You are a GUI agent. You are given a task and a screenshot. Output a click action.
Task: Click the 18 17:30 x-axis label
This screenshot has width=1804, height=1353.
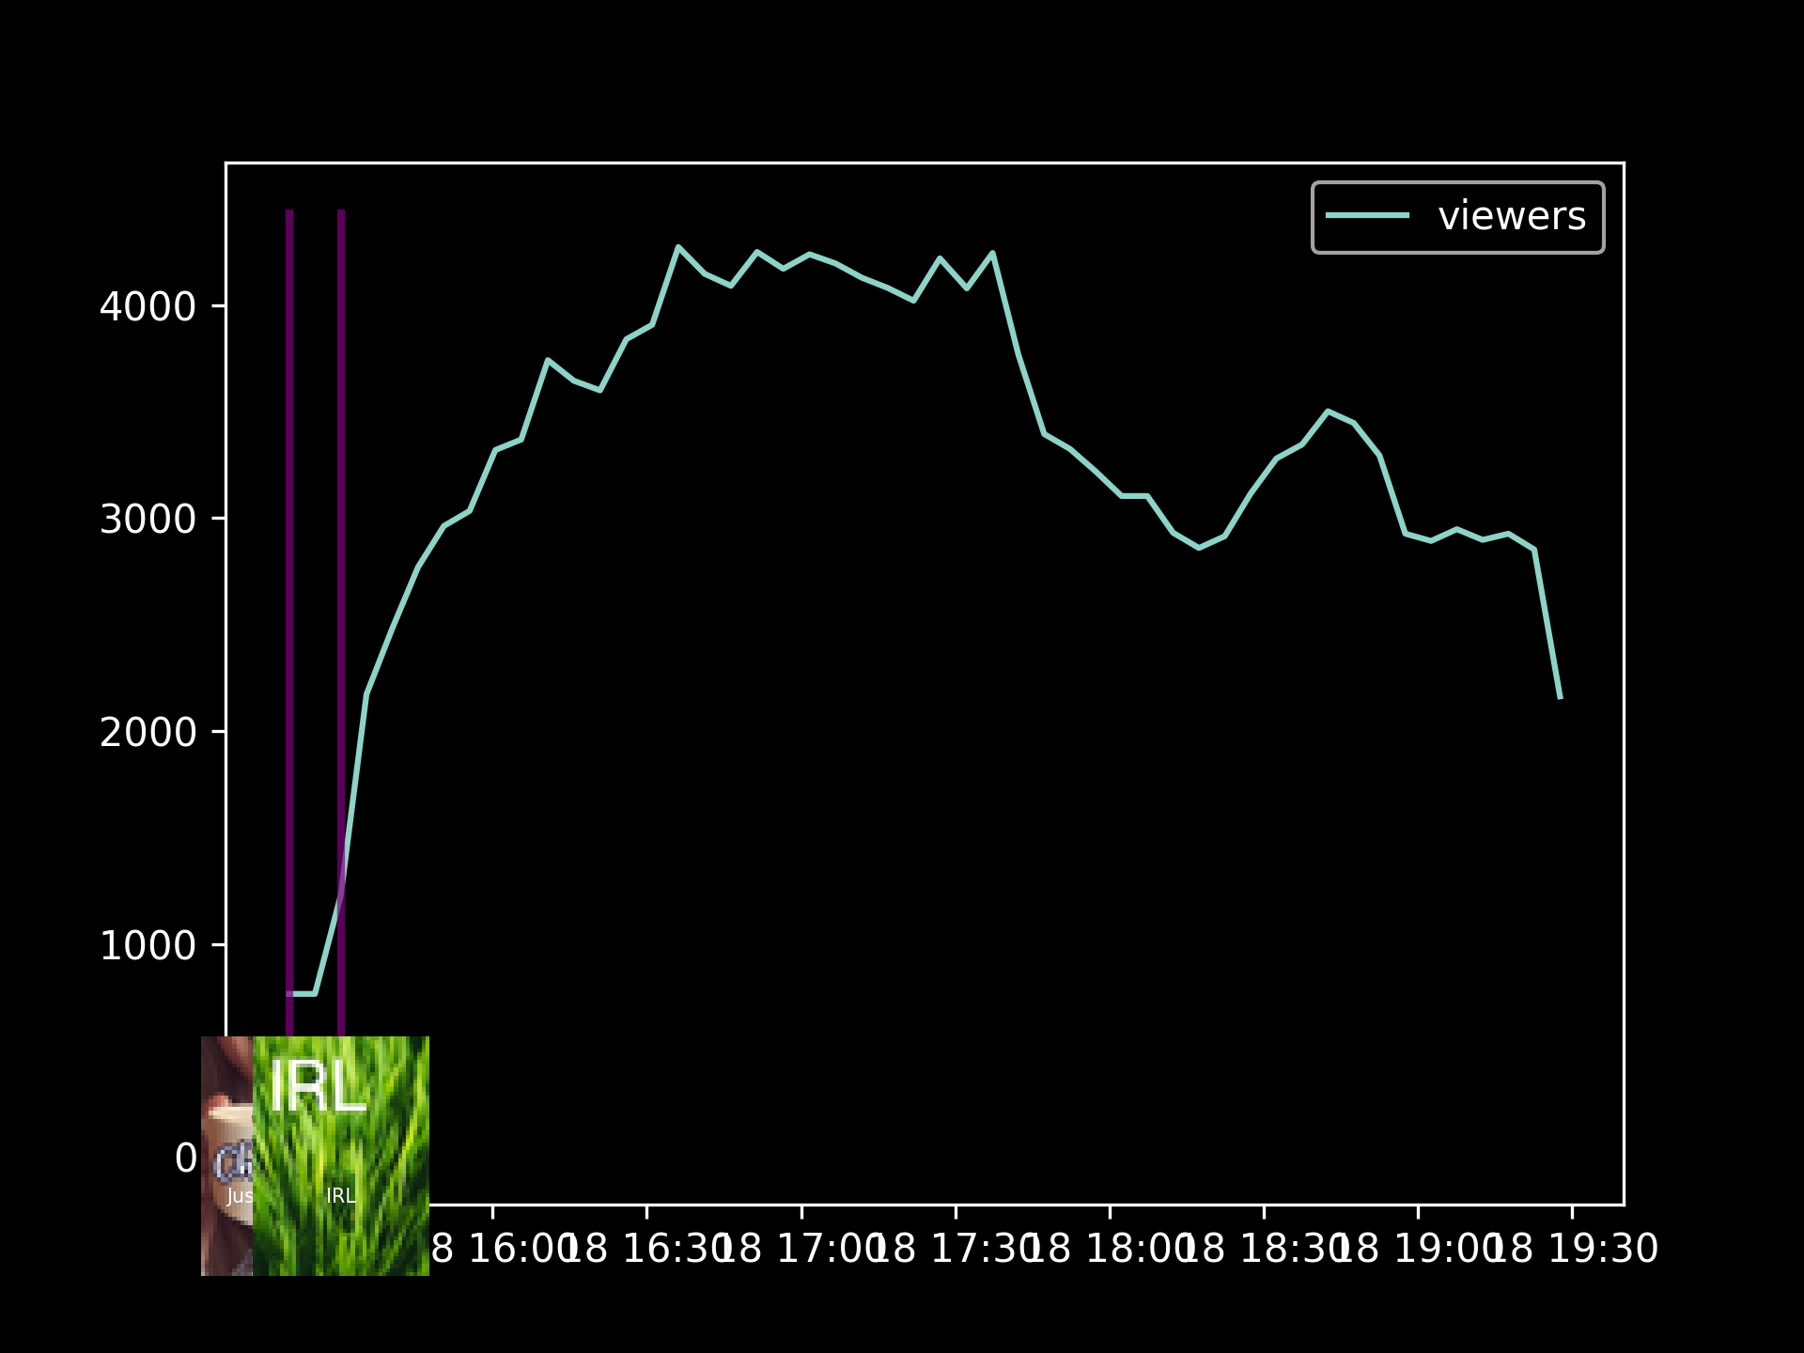coord(957,1250)
